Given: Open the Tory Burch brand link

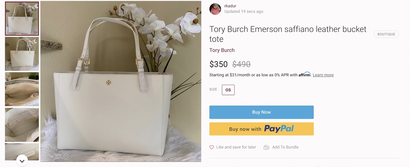Looking at the screenshot, I should [222, 50].
